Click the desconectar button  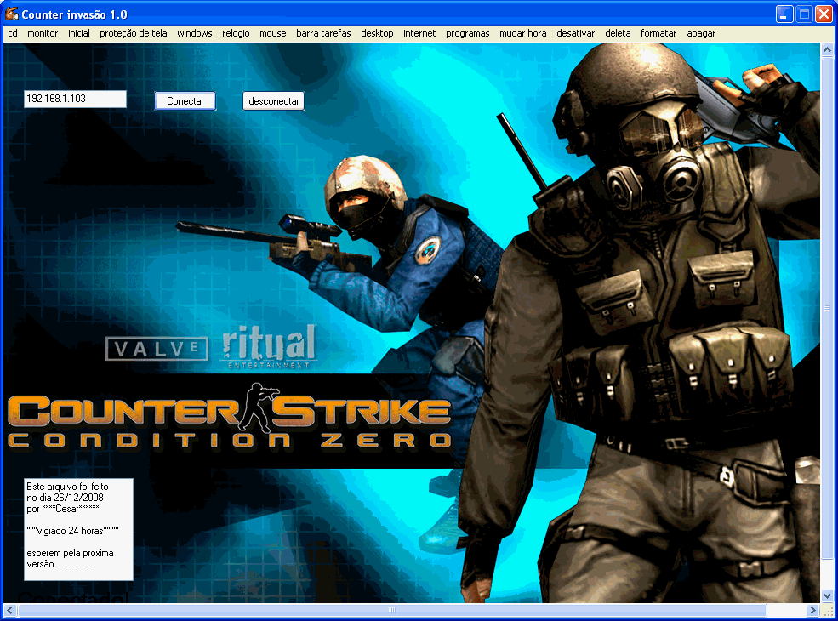point(273,100)
